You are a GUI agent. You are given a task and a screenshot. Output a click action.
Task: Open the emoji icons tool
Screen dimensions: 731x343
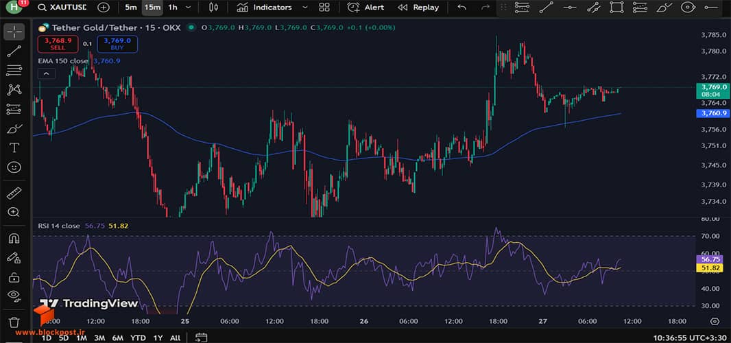tap(14, 167)
